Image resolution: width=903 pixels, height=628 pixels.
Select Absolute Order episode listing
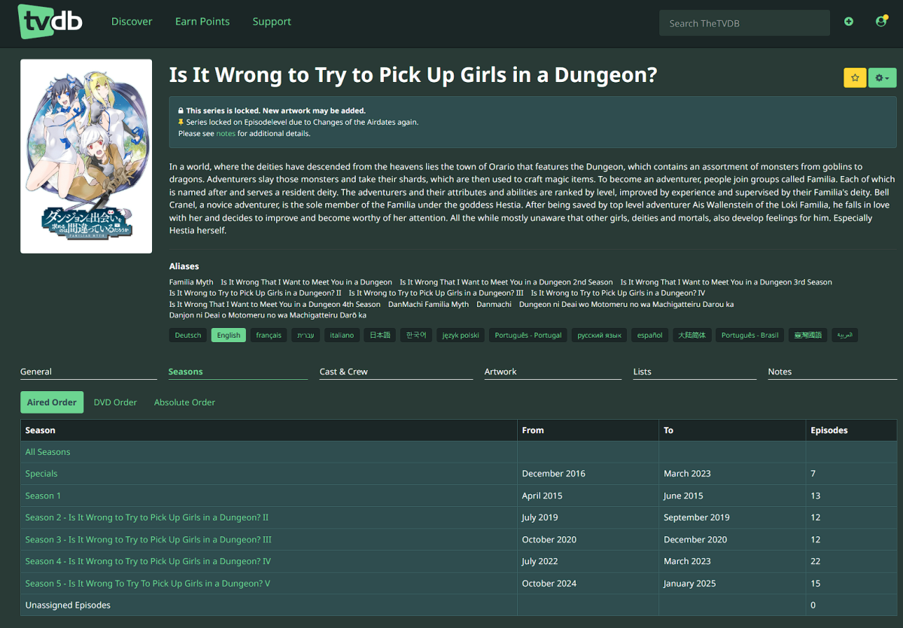(x=184, y=402)
